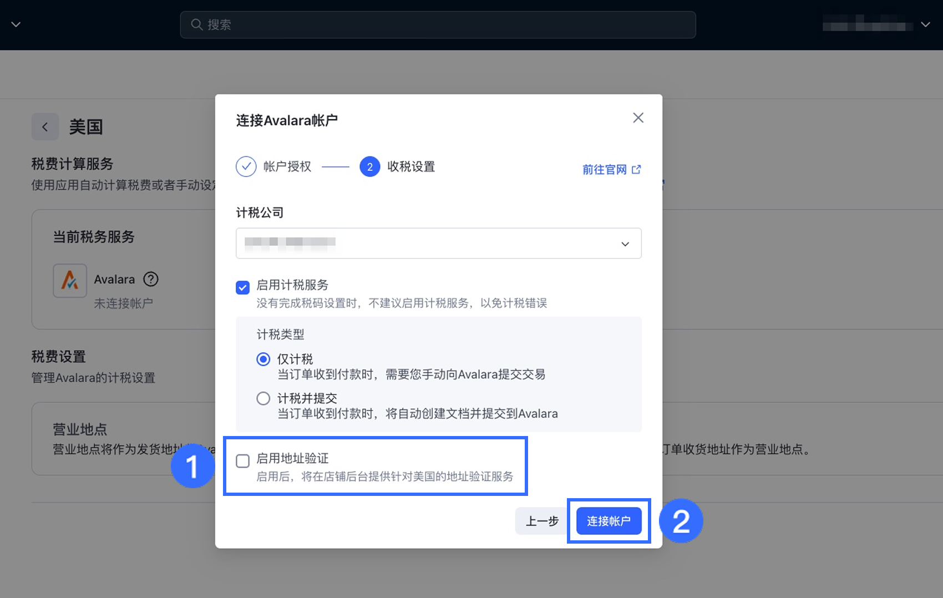943x598 pixels.
Task: Click the Avalara logo icon
Action: click(x=70, y=280)
